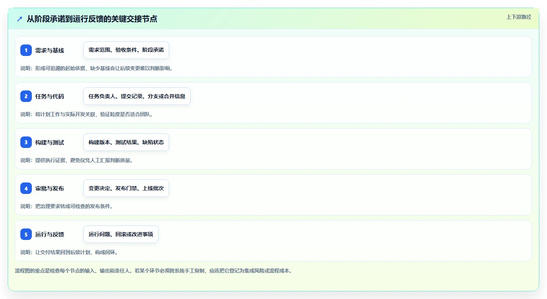
Task: Click the 运行与反馈 step label
Action: click(49, 234)
